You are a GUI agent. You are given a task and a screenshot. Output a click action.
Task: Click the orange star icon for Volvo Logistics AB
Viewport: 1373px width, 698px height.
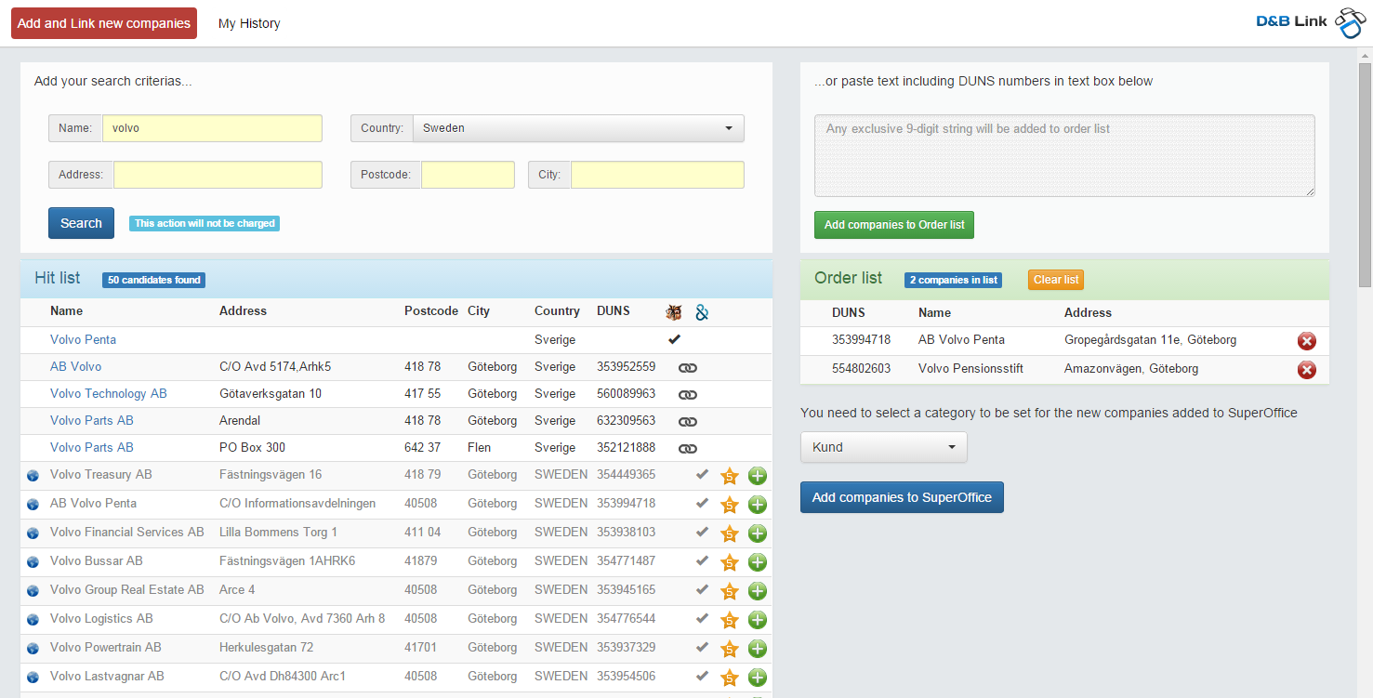[730, 620]
